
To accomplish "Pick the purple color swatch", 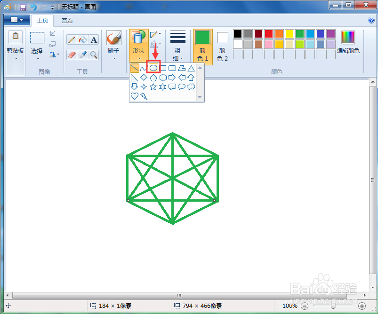I will click(x=331, y=34).
